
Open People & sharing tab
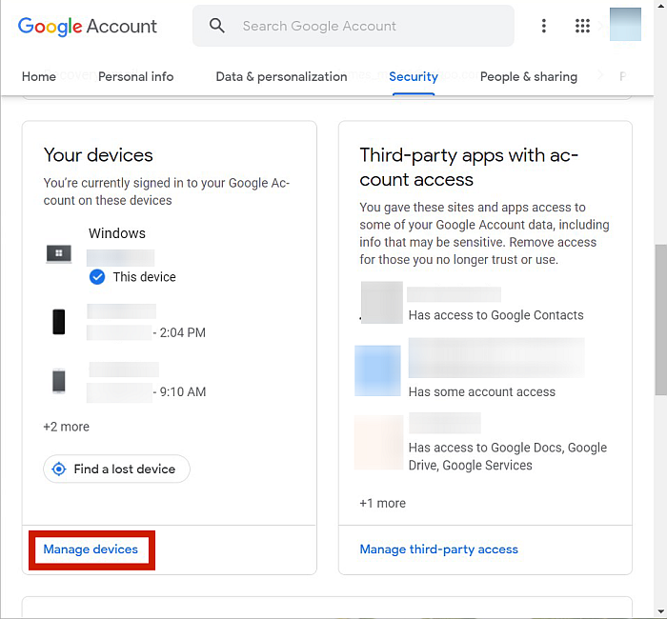tap(528, 76)
